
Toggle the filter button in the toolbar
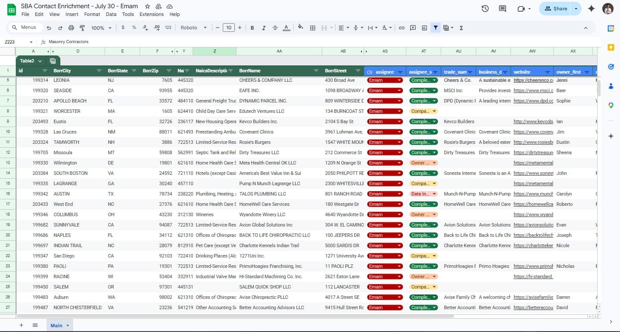click(436, 28)
